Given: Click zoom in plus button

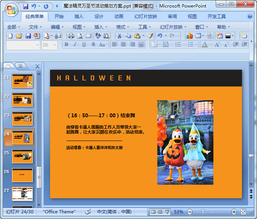Looking at the screenshot, I should point(234,212).
